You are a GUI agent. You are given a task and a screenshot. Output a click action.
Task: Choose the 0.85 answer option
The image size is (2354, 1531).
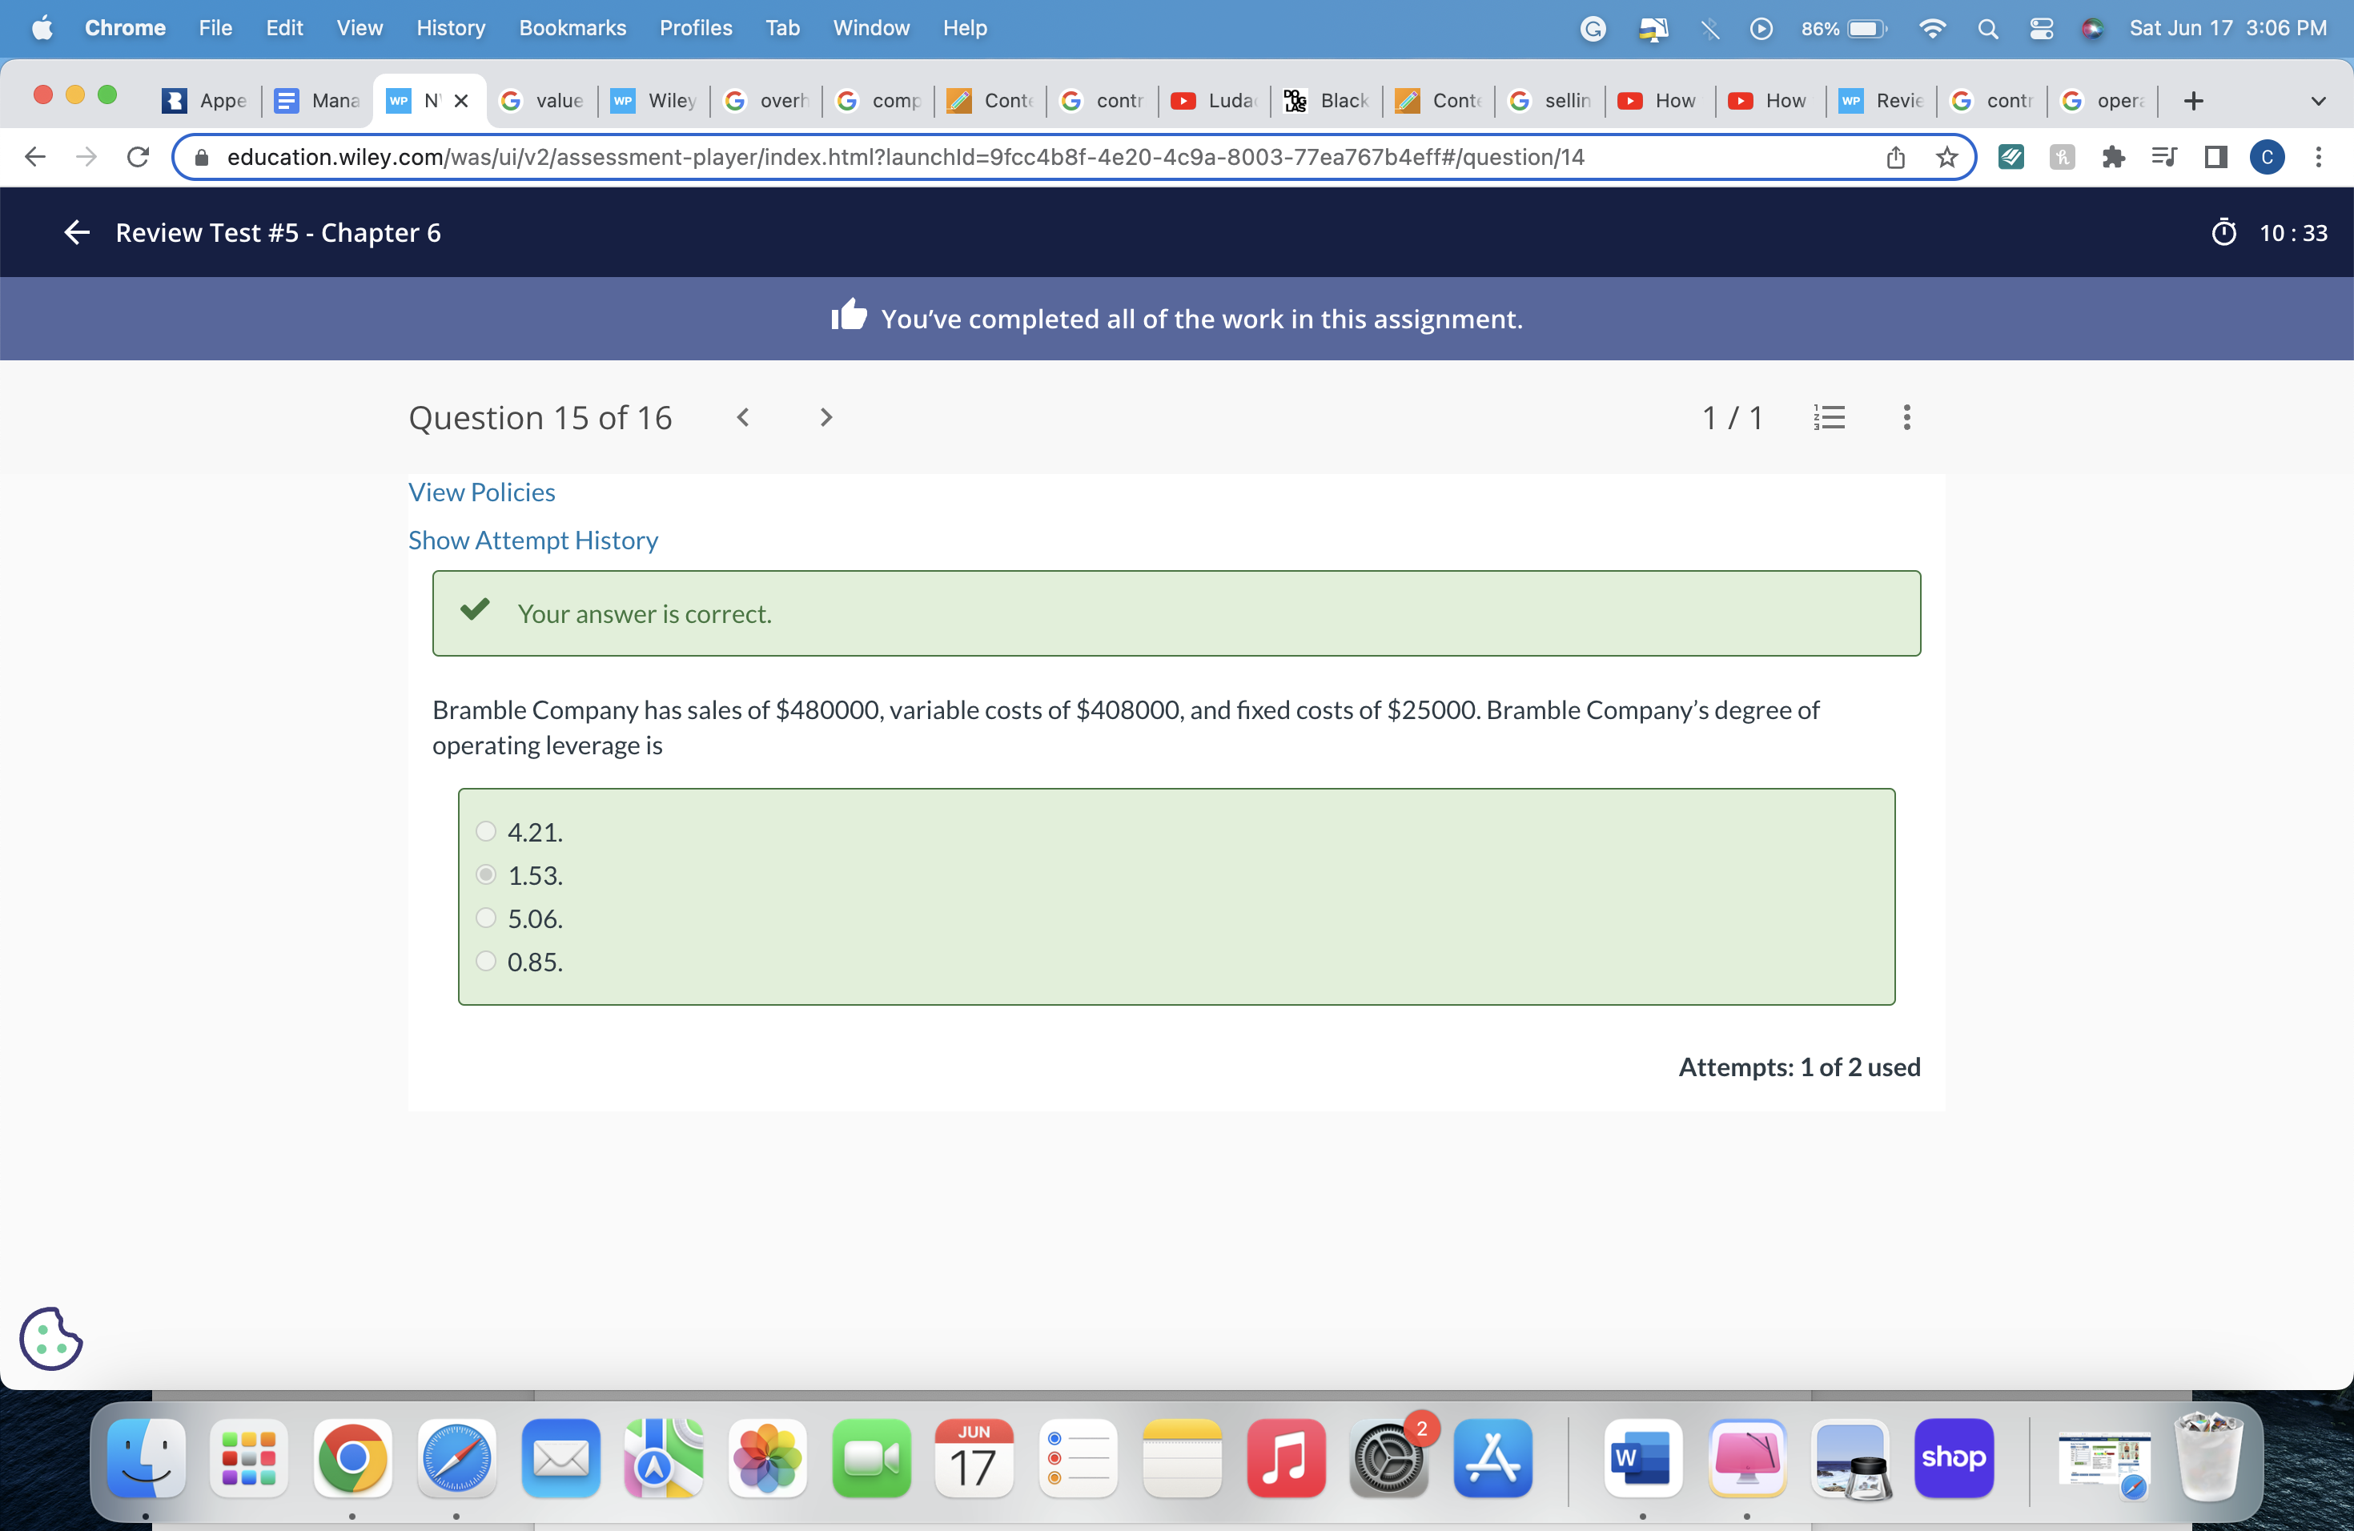coord(486,960)
